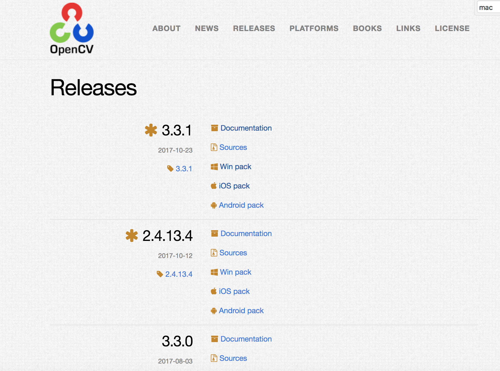Image resolution: width=500 pixels, height=371 pixels.
Task: Download Android pack for release 2.4.13.4
Action: click(241, 311)
